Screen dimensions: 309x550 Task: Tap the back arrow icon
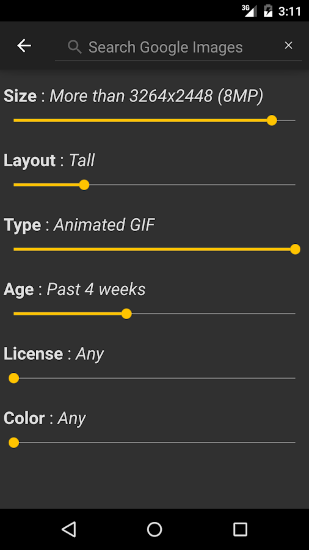pyautogui.click(x=24, y=46)
